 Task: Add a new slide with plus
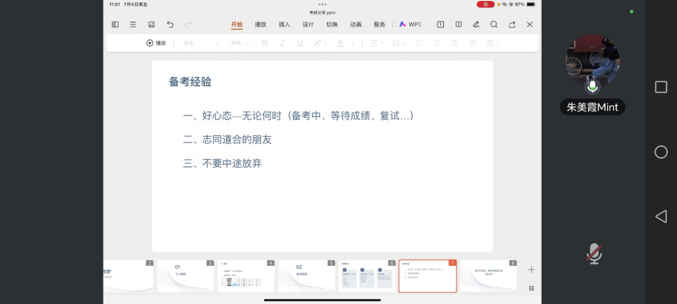pyautogui.click(x=531, y=270)
